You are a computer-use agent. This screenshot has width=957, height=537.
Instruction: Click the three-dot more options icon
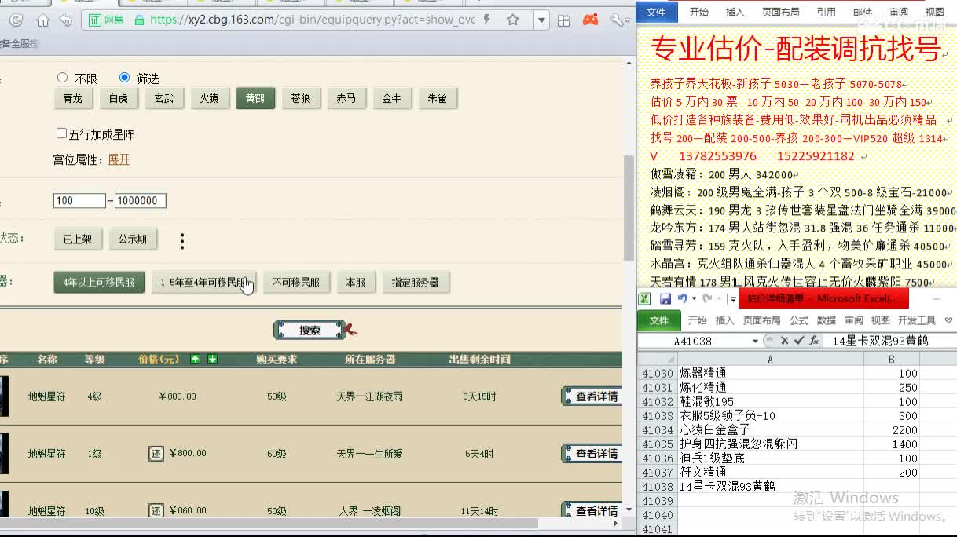[182, 241]
